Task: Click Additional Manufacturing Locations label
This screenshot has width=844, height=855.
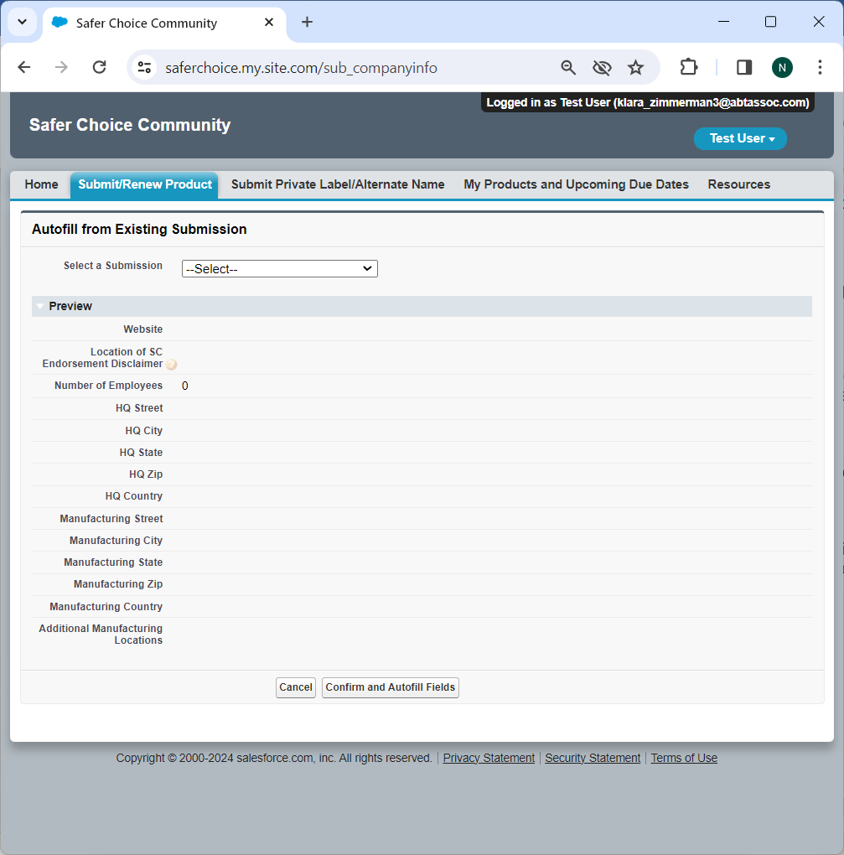Action: [x=101, y=635]
